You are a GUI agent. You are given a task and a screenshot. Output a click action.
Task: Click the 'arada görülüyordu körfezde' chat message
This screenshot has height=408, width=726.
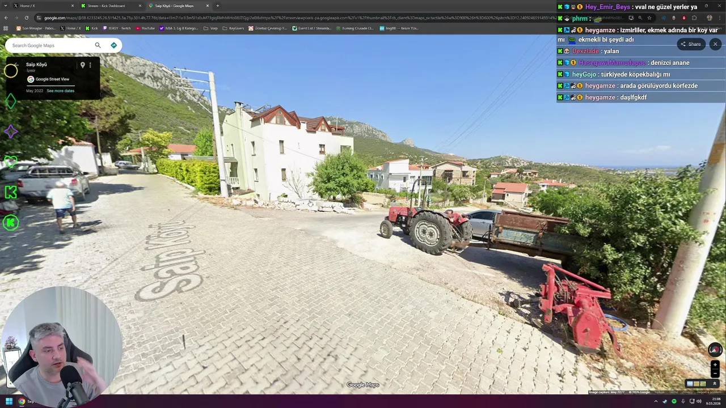pos(659,86)
